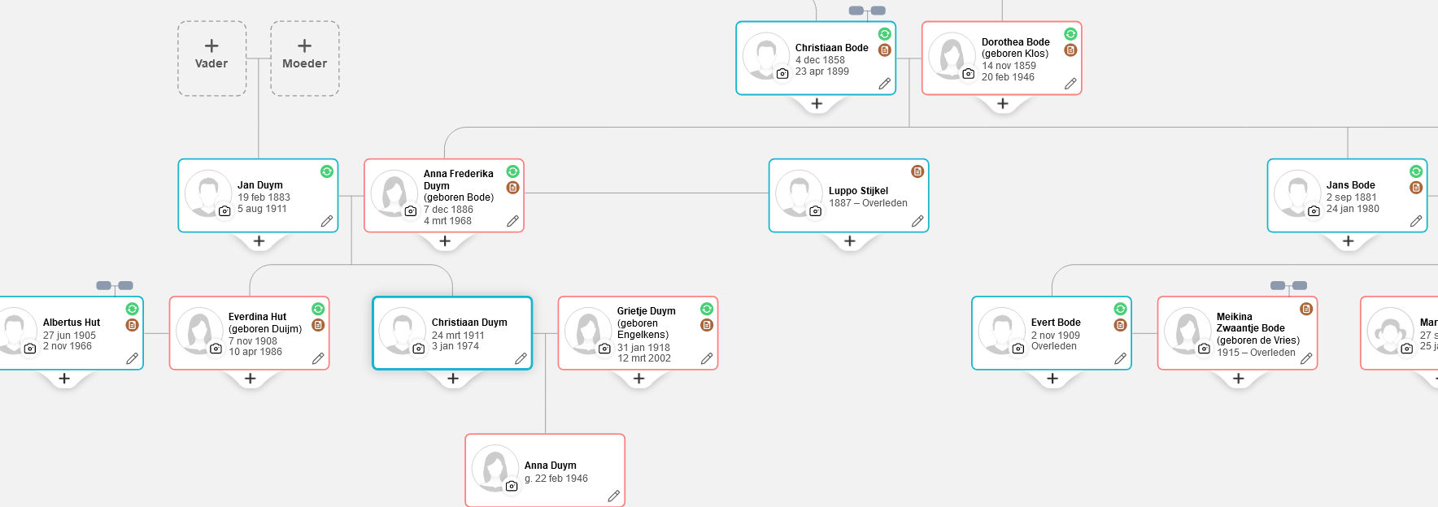Click the branch connector icon above Christiaan Bode
The width and height of the screenshot is (1438, 507).
(x=867, y=11)
